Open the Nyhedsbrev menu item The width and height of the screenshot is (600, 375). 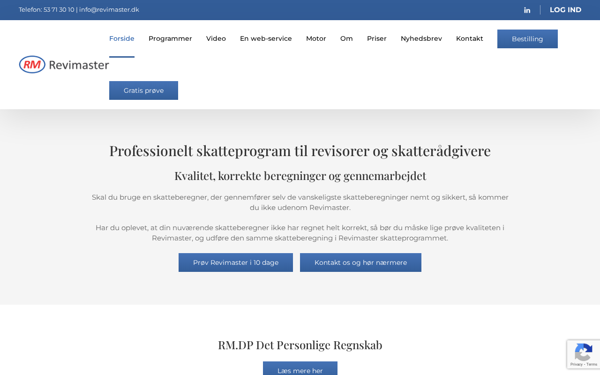coord(421,38)
